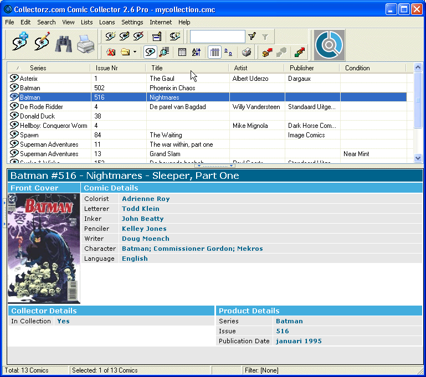Open the View menu
Viewport: 426px width, 377px height.
[x=68, y=22]
